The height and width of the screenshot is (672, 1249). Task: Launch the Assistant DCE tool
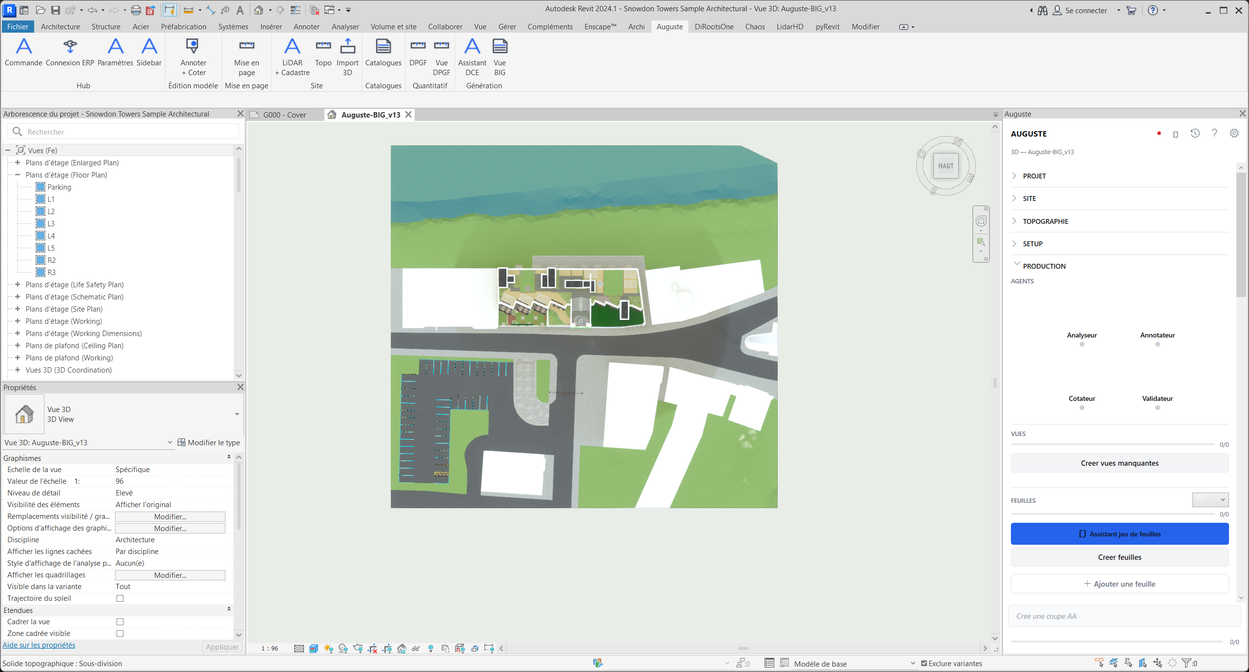[x=472, y=57]
